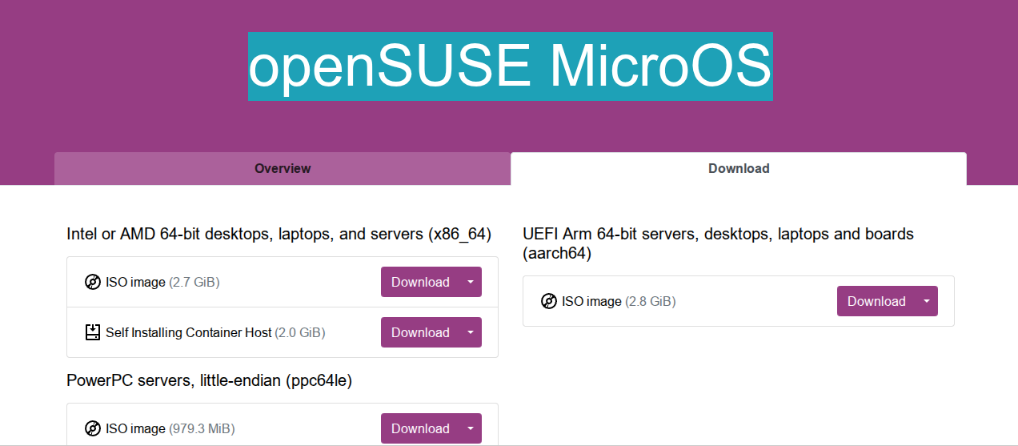Click the '(2.0 GiB)' size text

click(300, 332)
